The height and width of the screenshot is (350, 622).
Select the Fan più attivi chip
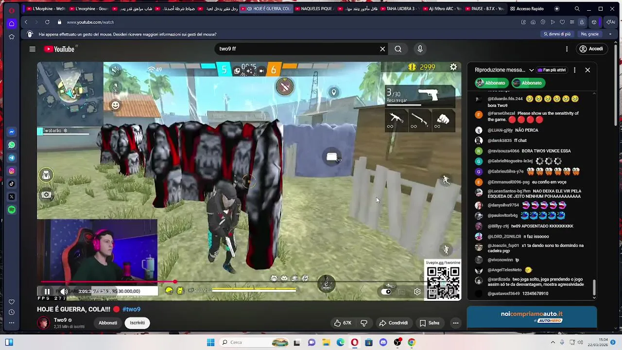[553, 70]
